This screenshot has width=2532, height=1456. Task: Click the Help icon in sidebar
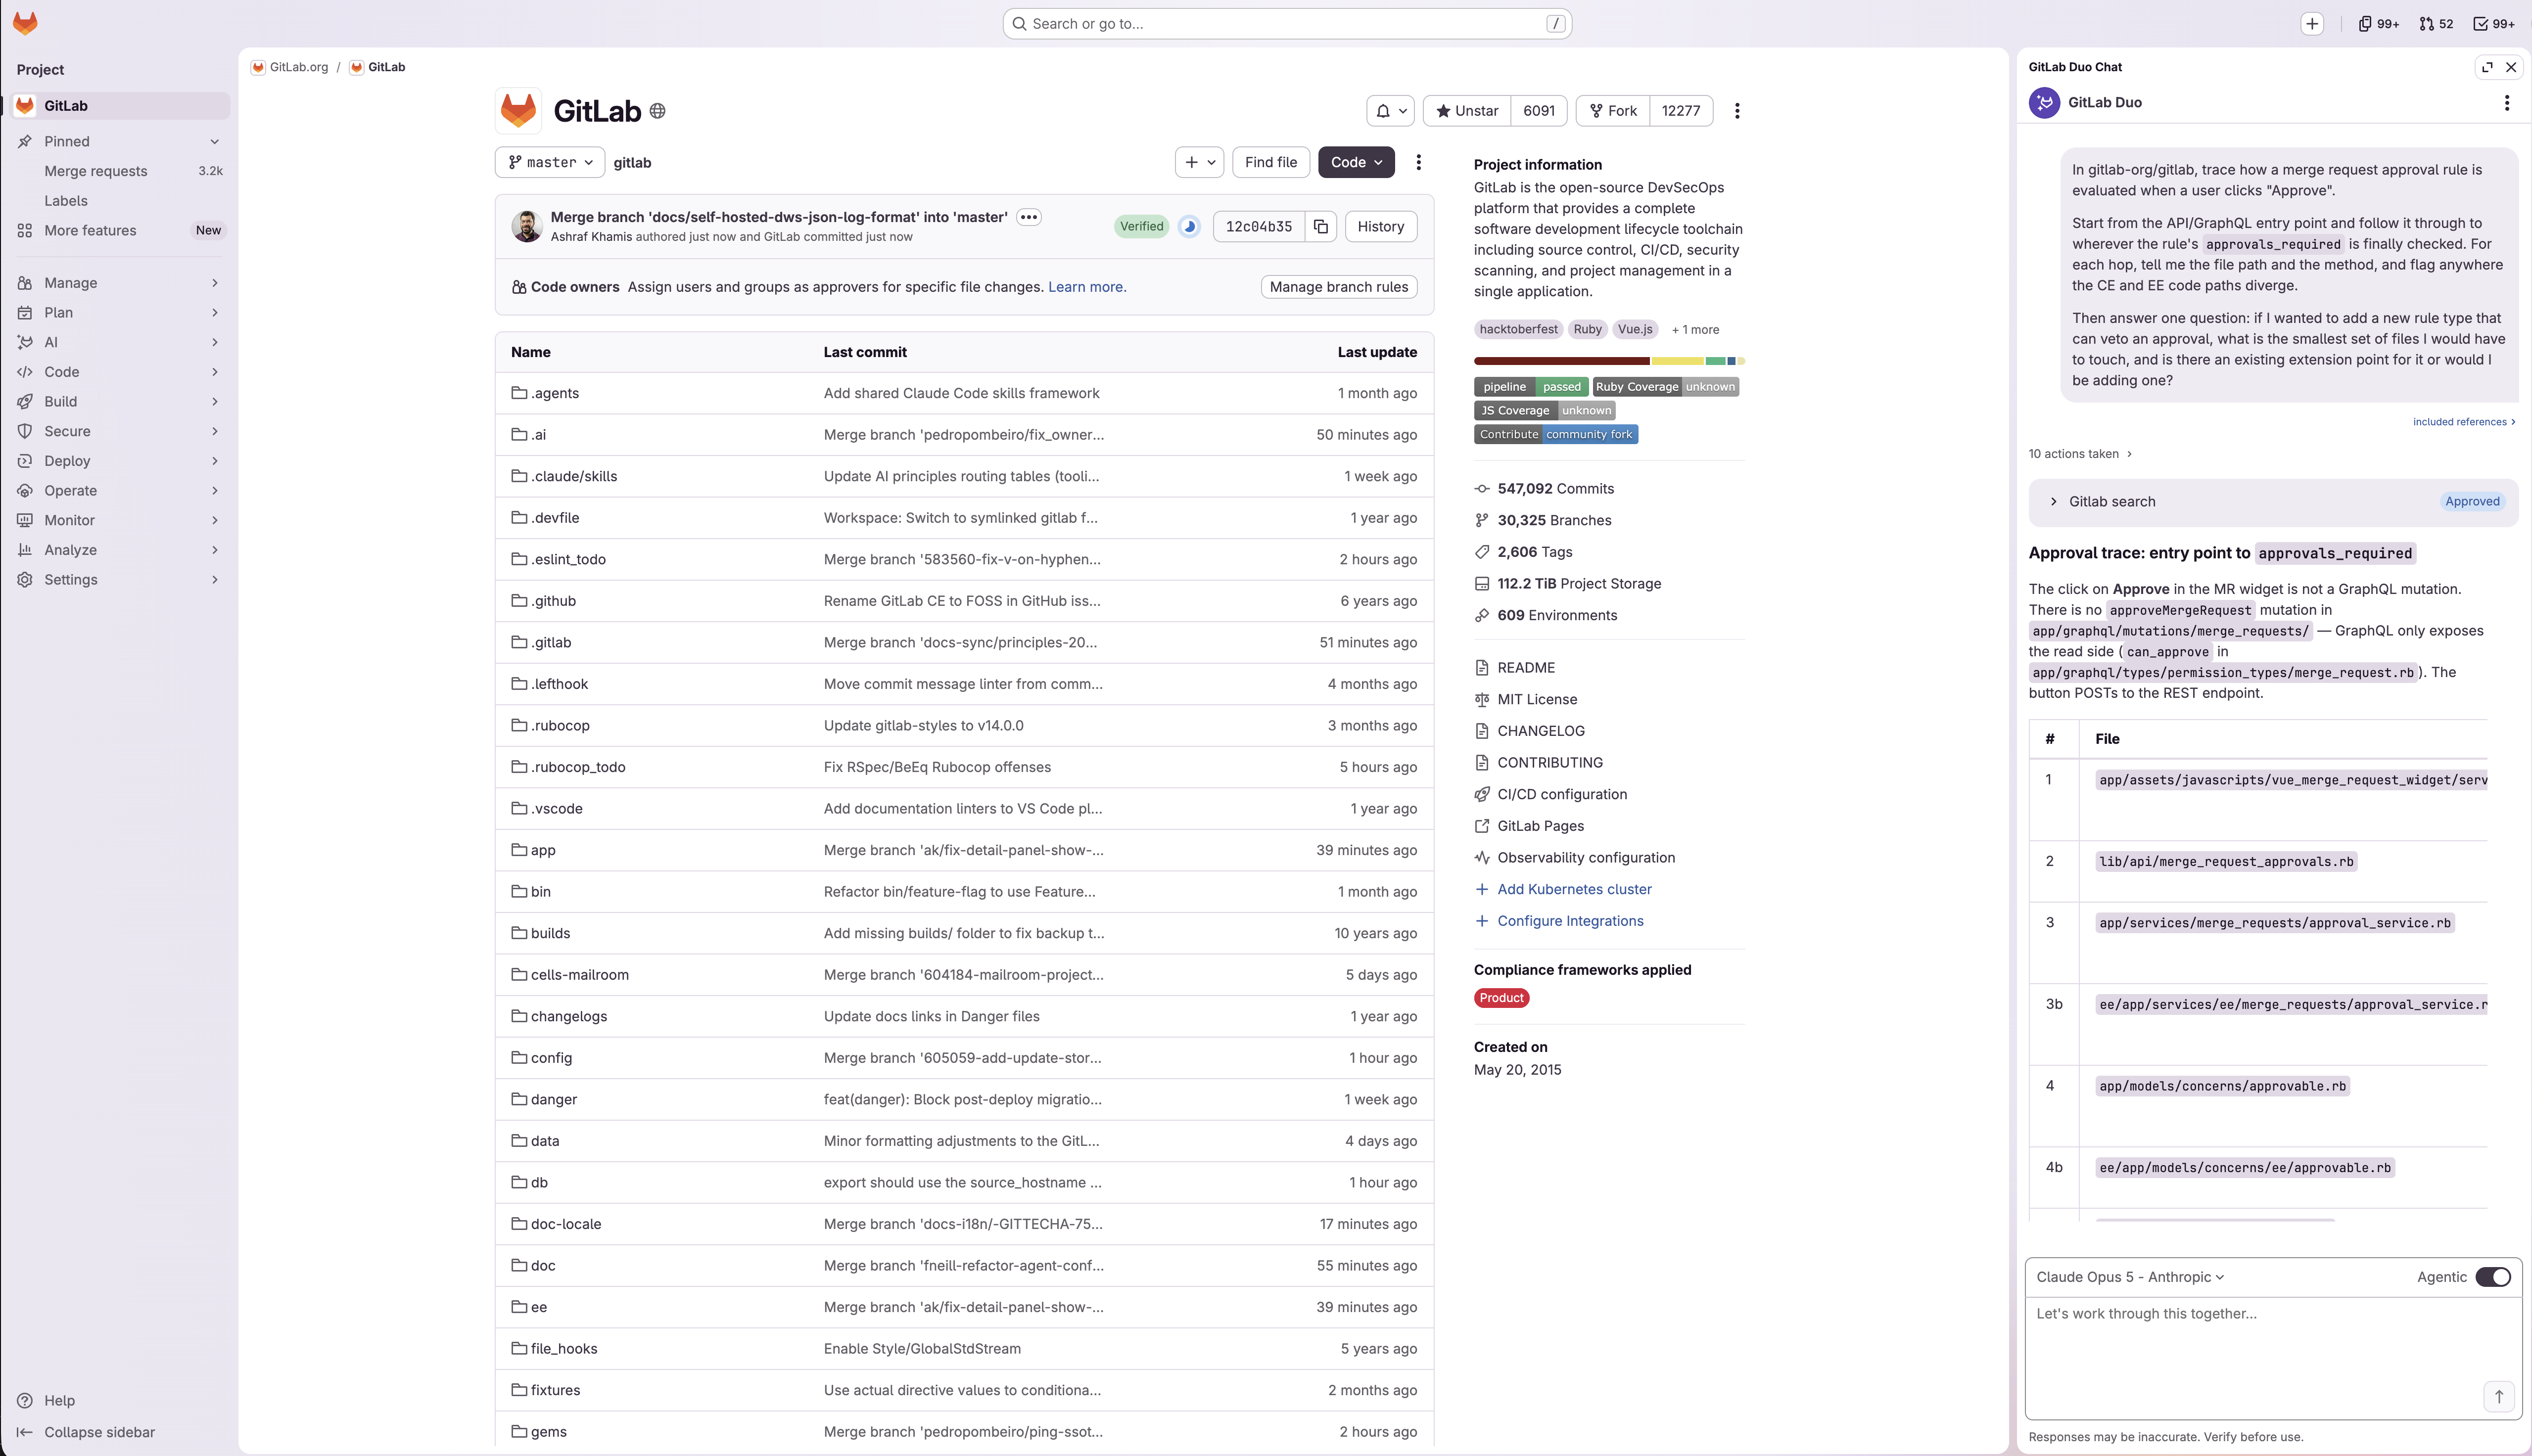(x=25, y=1401)
